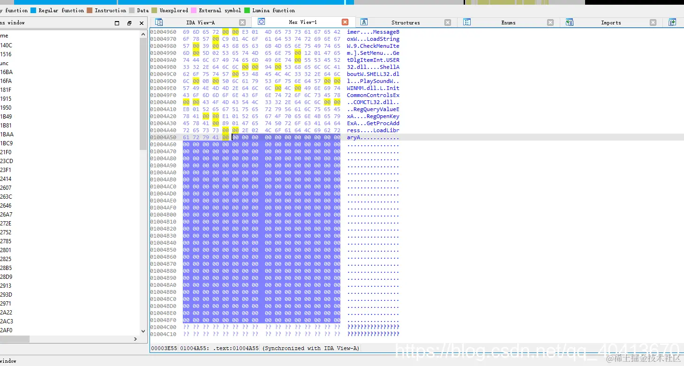Click the Structures tab icon
The height and width of the screenshot is (366, 684).
click(x=364, y=22)
